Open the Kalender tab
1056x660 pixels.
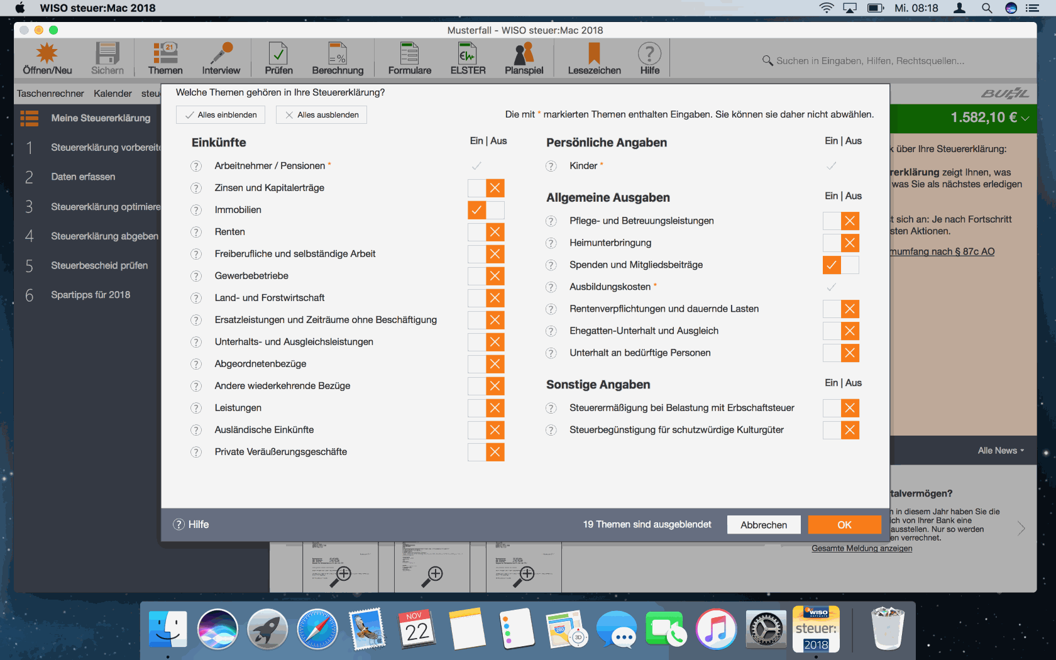point(113,94)
